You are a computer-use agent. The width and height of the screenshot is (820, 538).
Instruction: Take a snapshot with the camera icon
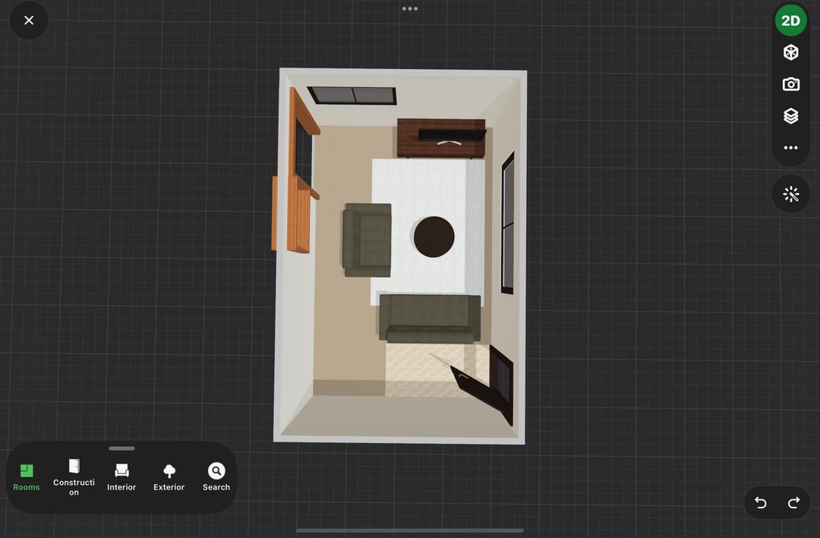[x=790, y=84]
